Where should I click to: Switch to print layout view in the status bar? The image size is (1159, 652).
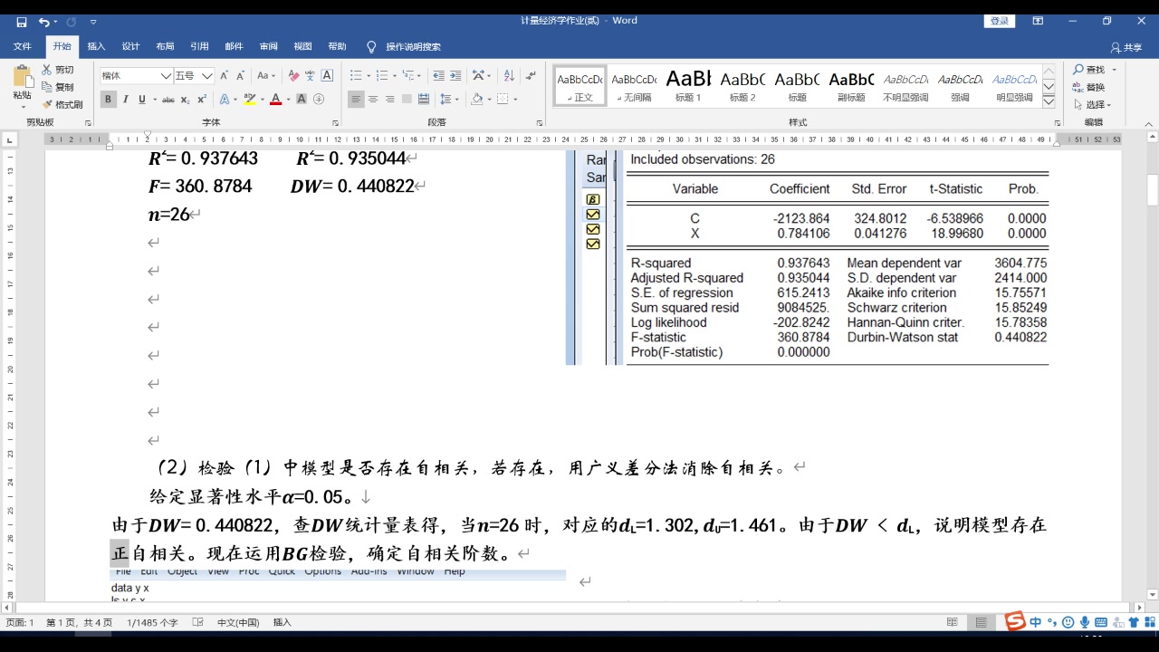click(x=981, y=622)
